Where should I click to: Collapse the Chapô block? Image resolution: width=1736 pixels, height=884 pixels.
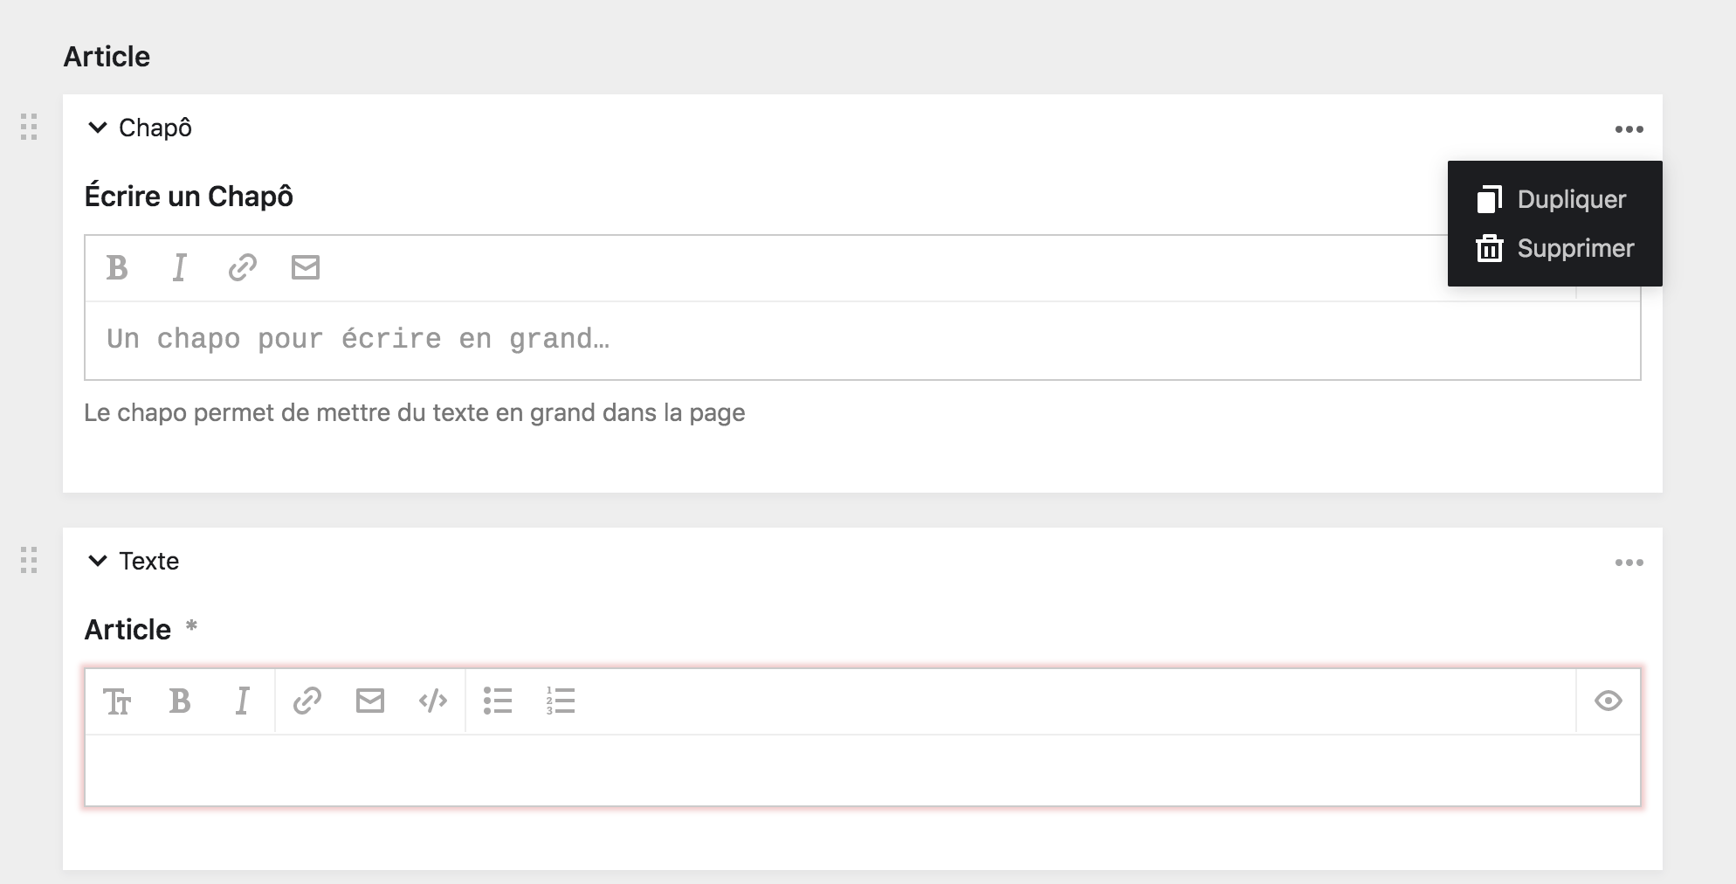[x=98, y=128]
